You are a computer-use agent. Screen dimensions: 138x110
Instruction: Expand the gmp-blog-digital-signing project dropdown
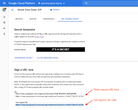pyautogui.click(x=51, y=3)
